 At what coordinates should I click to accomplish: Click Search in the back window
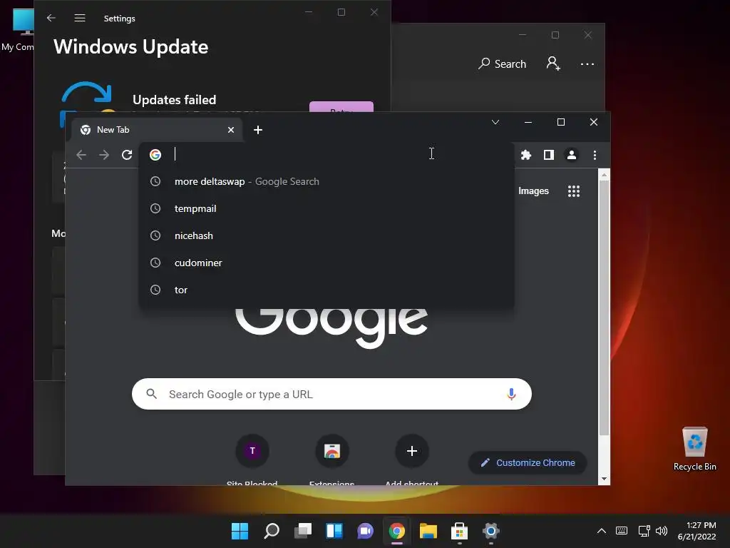(503, 64)
